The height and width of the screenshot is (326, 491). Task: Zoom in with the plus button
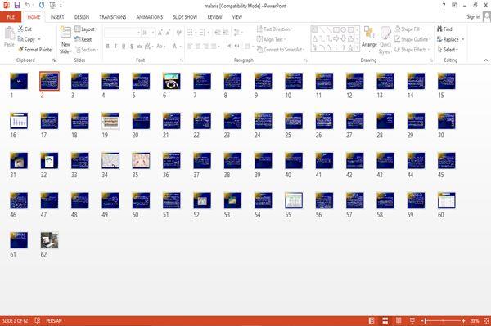[x=463, y=320]
